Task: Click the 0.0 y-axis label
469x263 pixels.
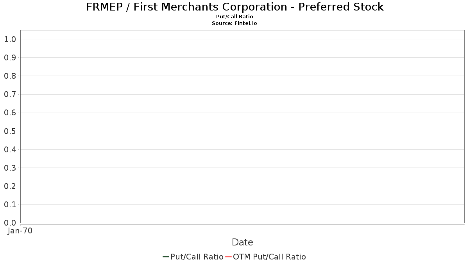Action: click(10, 223)
